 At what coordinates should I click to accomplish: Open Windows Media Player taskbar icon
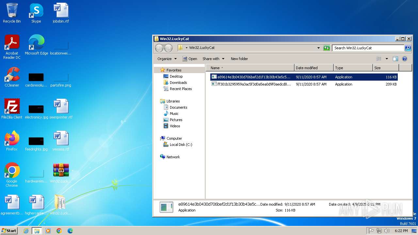[48, 231]
